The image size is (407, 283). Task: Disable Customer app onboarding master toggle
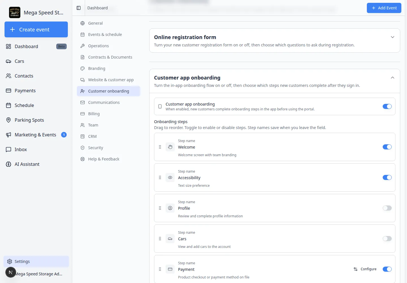(x=387, y=106)
